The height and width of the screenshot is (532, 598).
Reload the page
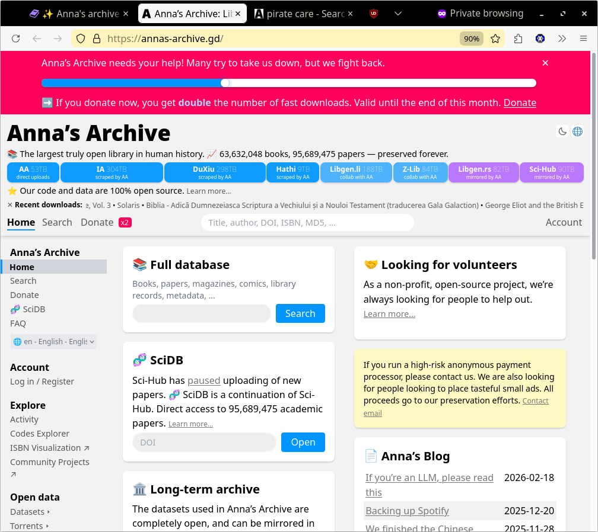[16, 39]
